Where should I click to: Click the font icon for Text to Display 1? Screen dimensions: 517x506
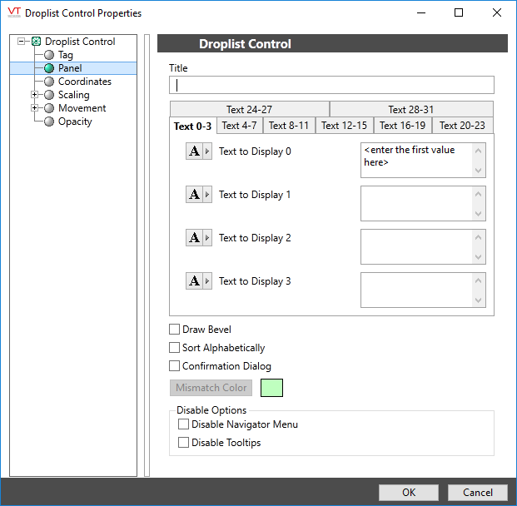[x=195, y=195]
